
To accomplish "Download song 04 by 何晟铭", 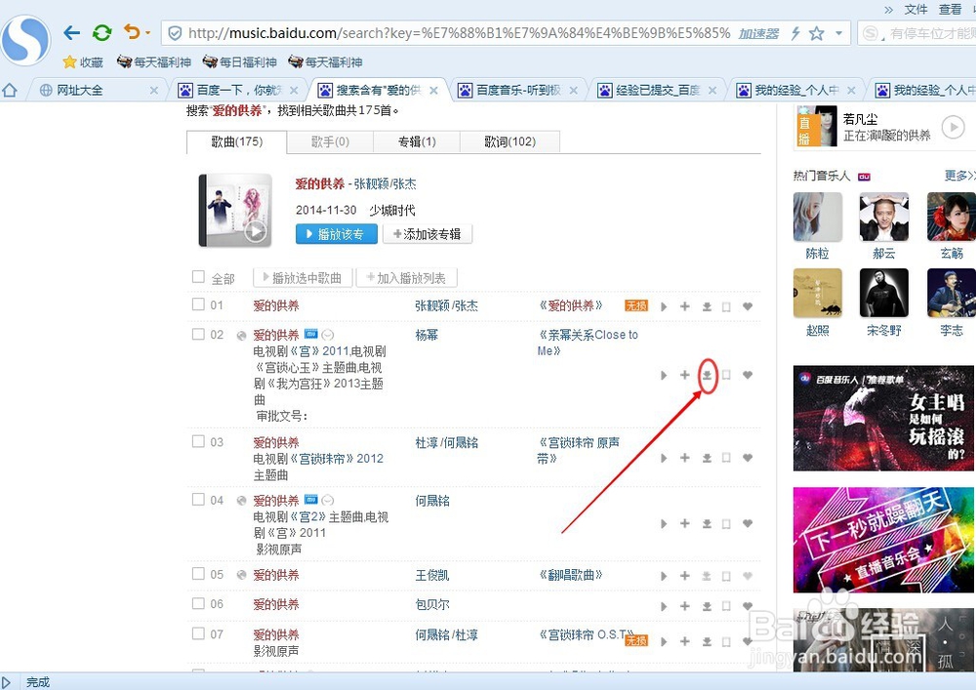I will click(x=707, y=524).
